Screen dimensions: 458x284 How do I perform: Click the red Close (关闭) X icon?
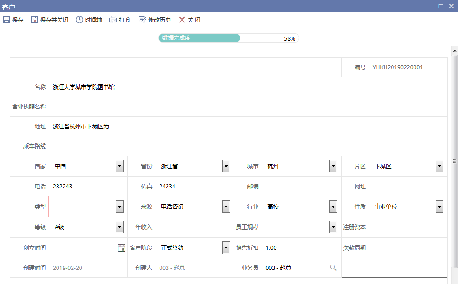click(182, 20)
